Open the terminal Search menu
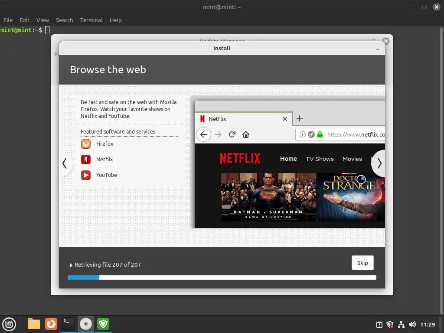Image resolution: width=444 pixels, height=333 pixels. [x=64, y=20]
